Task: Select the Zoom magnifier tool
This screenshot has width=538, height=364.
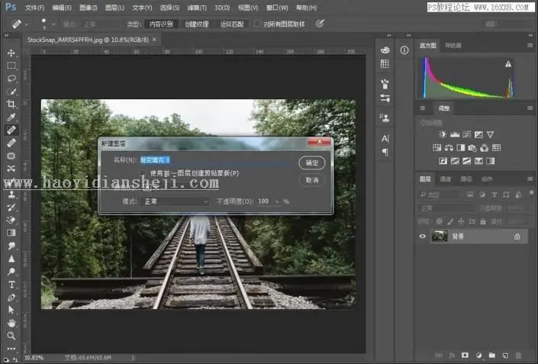Action: [11, 336]
